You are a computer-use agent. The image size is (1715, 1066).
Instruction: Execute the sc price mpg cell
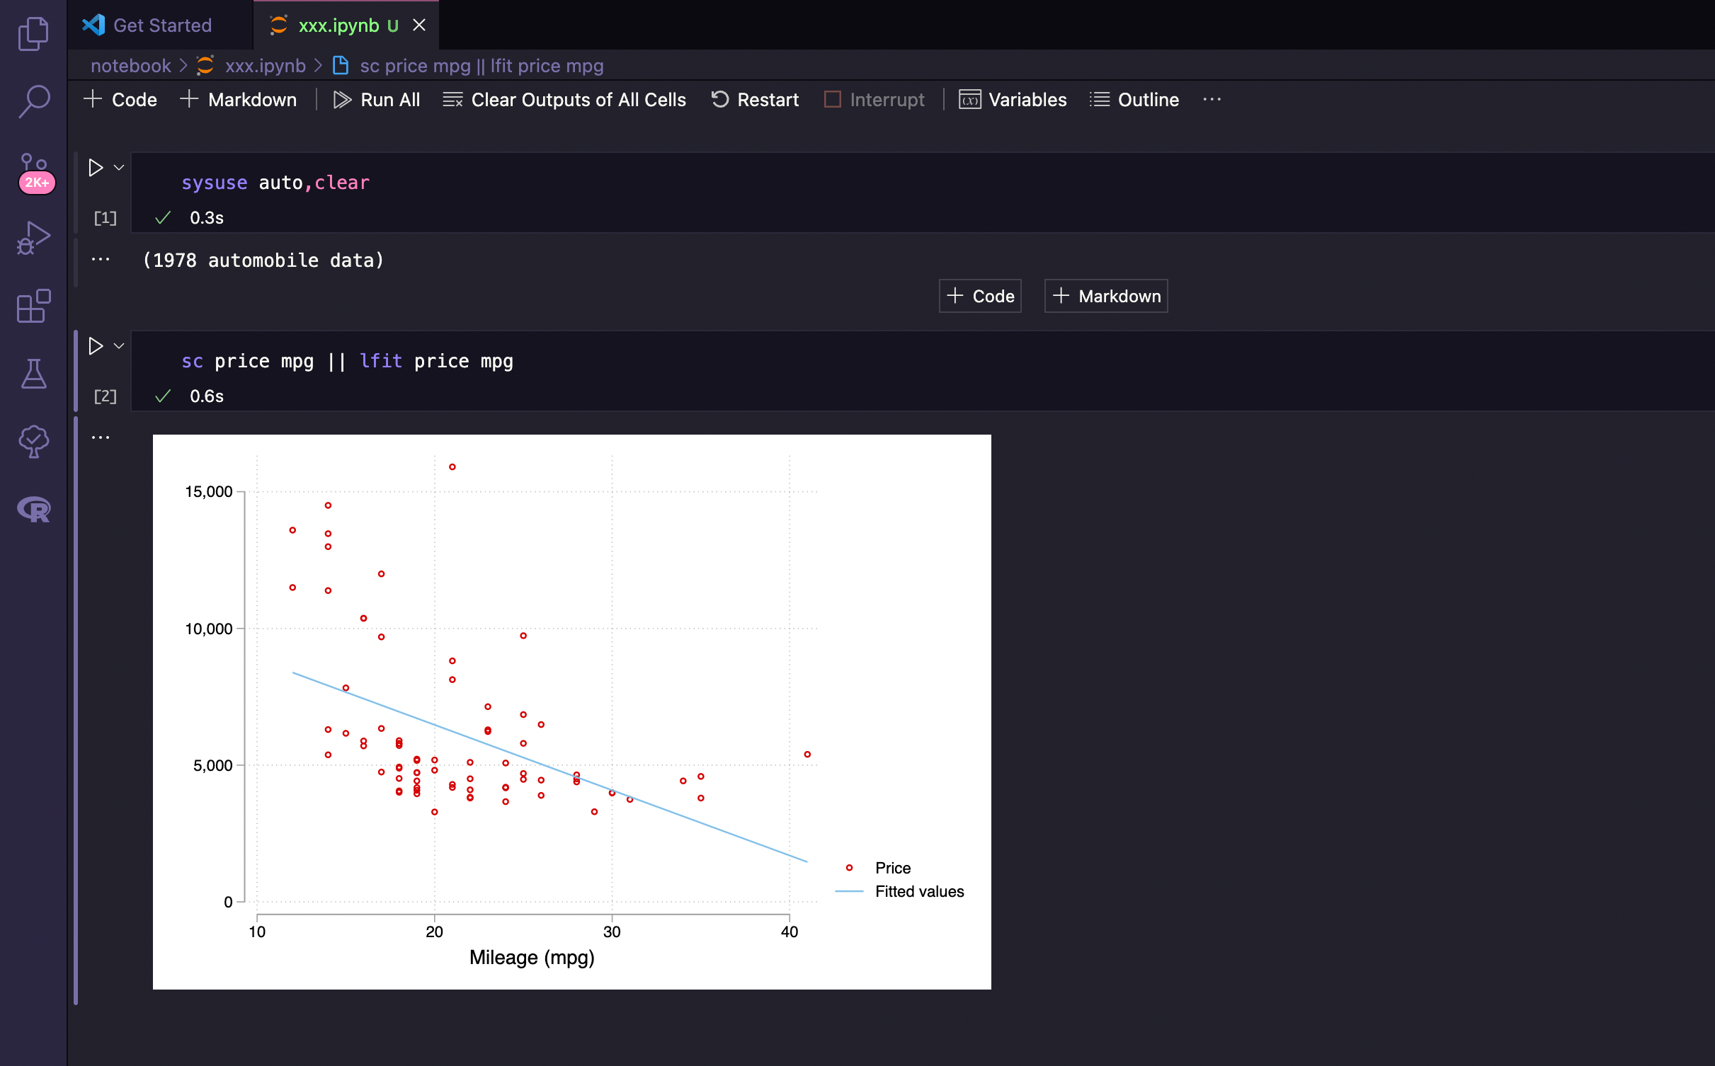point(96,346)
